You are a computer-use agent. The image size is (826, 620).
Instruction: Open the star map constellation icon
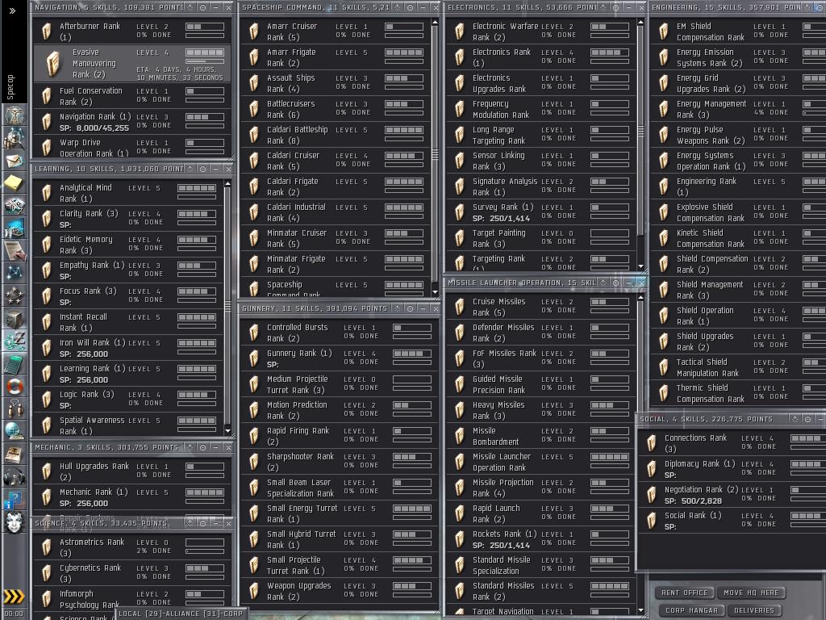tap(15, 273)
